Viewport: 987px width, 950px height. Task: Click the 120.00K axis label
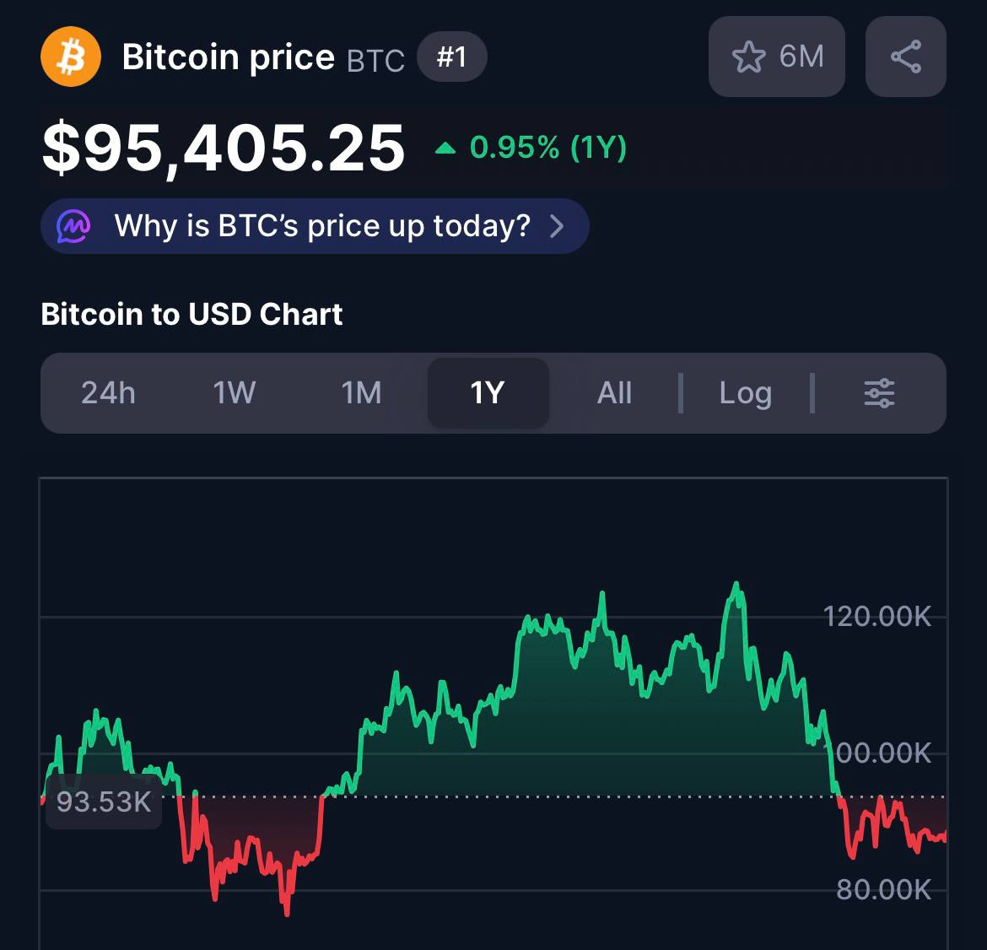tap(876, 617)
